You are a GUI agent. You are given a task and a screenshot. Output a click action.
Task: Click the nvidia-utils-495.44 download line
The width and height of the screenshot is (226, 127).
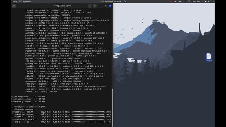[61, 112]
